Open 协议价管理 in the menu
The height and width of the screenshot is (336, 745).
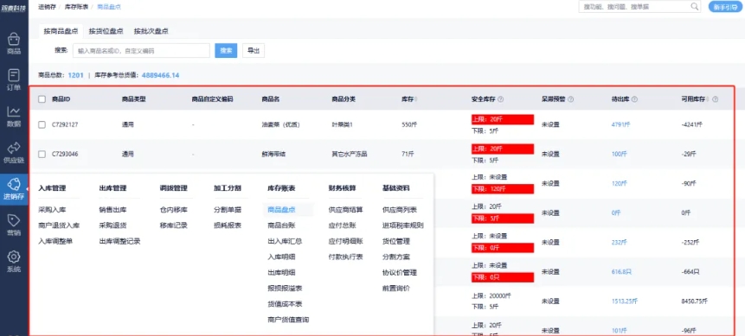400,272
